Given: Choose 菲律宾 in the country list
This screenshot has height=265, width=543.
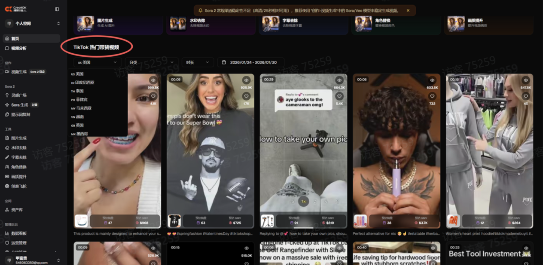Looking at the screenshot, I should [98, 99].
